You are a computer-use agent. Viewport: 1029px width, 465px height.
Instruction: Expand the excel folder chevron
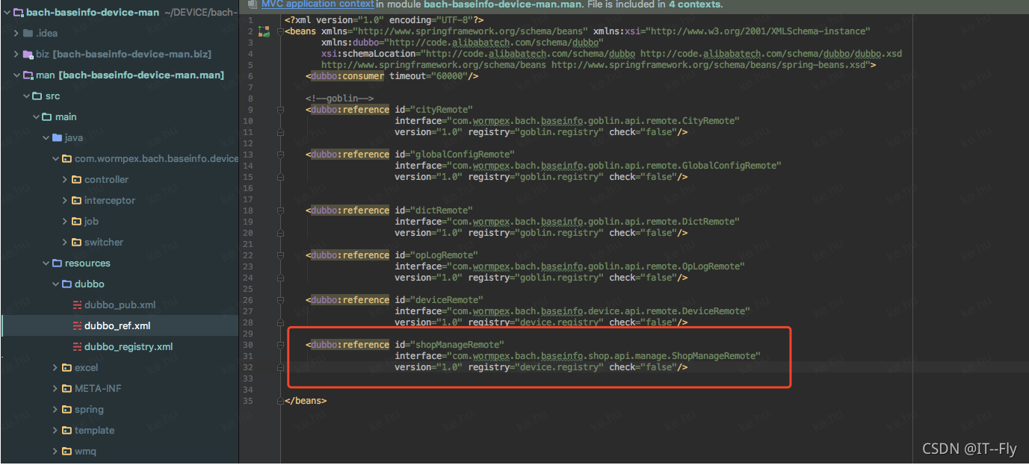pyautogui.click(x=55, y=368)
